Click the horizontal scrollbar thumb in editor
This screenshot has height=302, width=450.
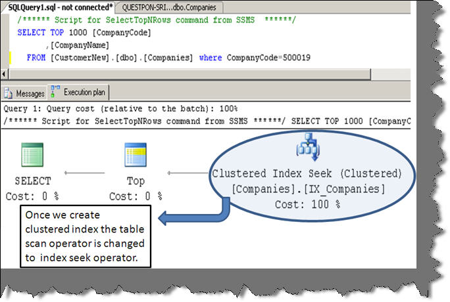tap(190, 74)
